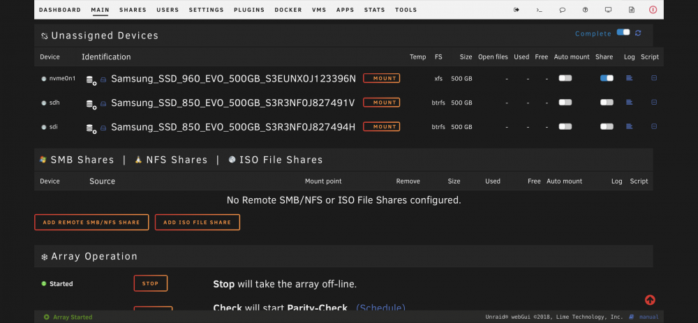Image resolution: width=698 pixels, height=323 pixels.
Task: Click the Samsung_SSD_960_EVO_500GB_S3EUNX0J123396N name
Action: (233, 79)
